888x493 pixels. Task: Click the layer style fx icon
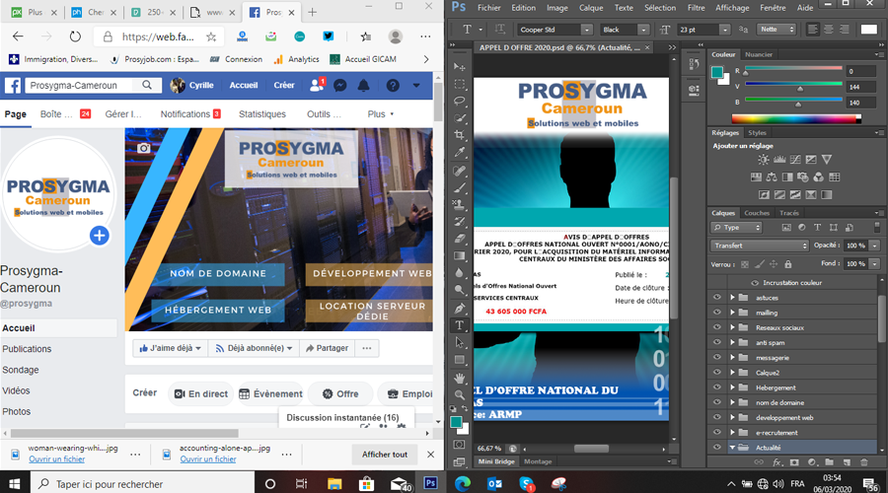(777, 462)
